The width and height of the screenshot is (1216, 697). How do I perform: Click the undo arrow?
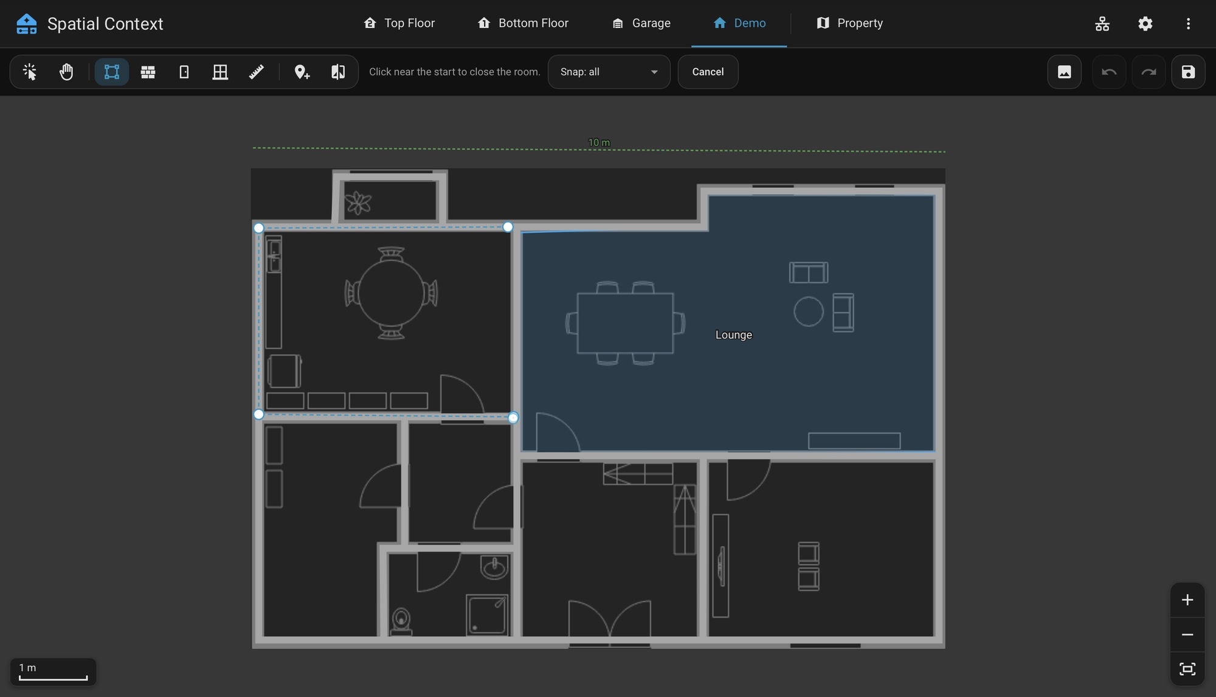pyautogui.click(x=1109, y=72)
